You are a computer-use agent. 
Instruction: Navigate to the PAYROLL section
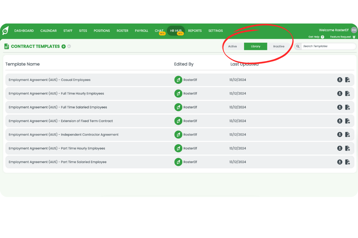click(141, 31)
